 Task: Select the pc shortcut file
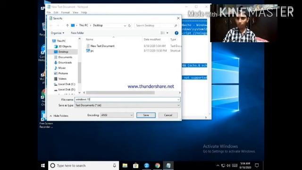click(90, 51)
